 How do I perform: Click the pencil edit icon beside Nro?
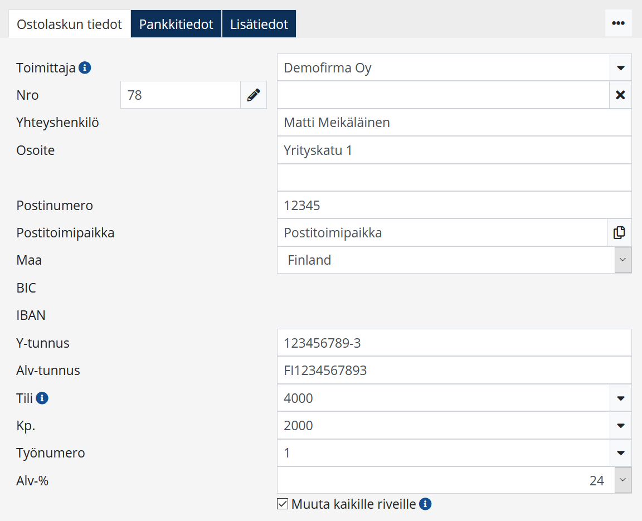pyautogui.click(x=254, y=95)
